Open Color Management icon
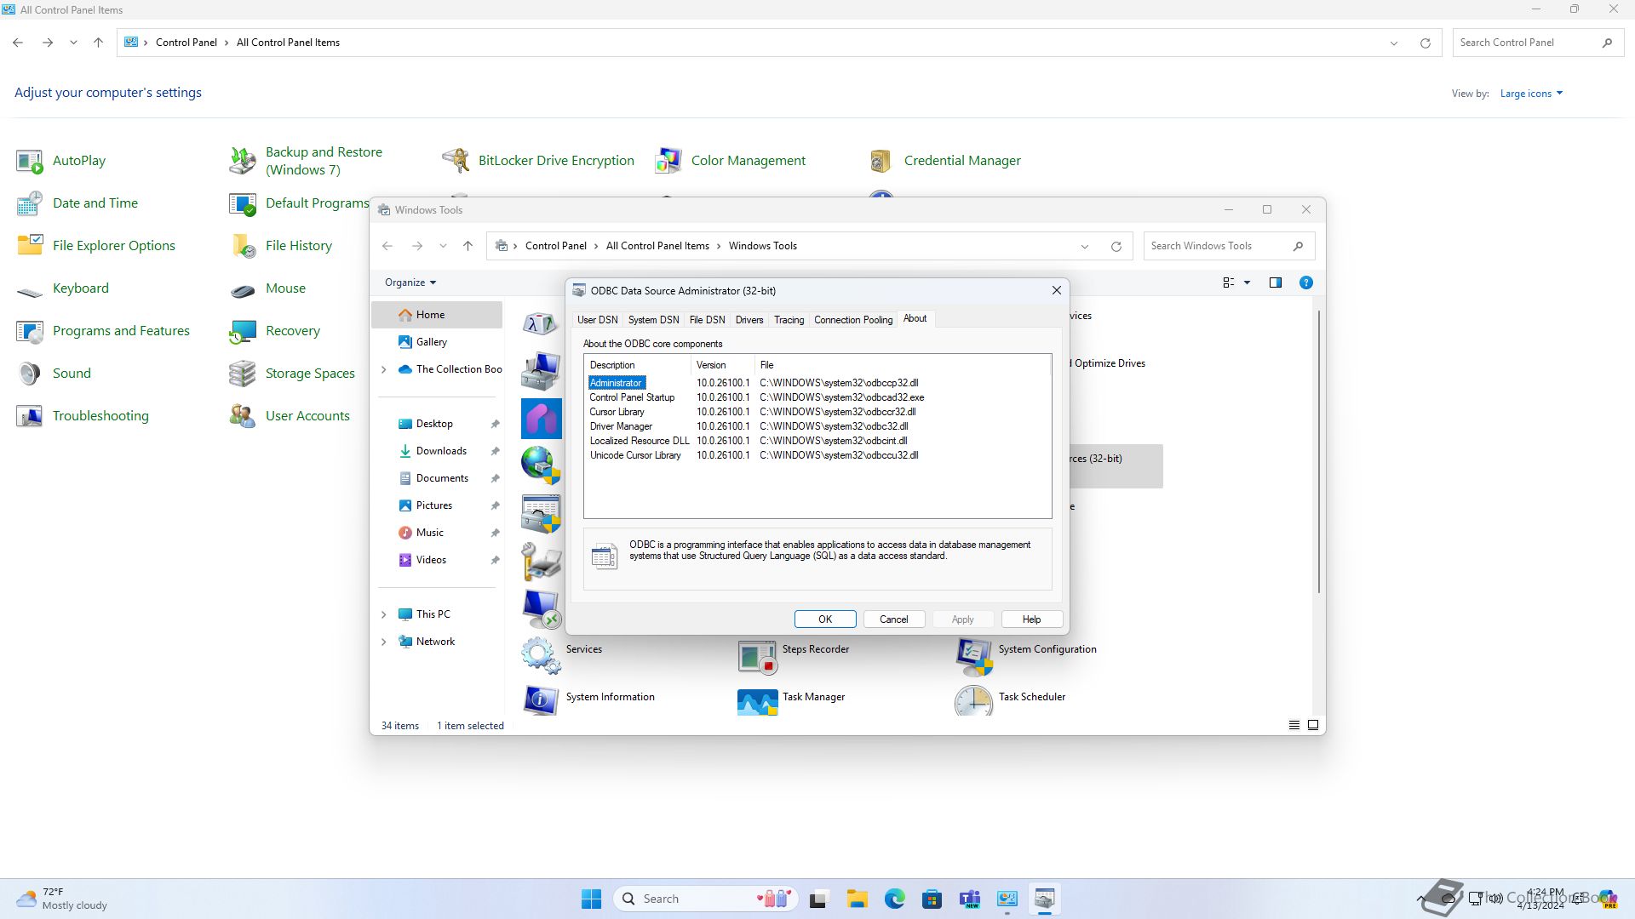Screen dimensions: 1635x919 click(668, 161)
